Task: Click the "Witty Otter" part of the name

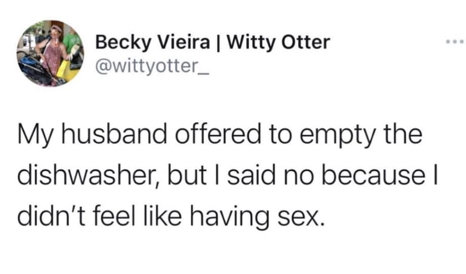Action: point(277,42)
